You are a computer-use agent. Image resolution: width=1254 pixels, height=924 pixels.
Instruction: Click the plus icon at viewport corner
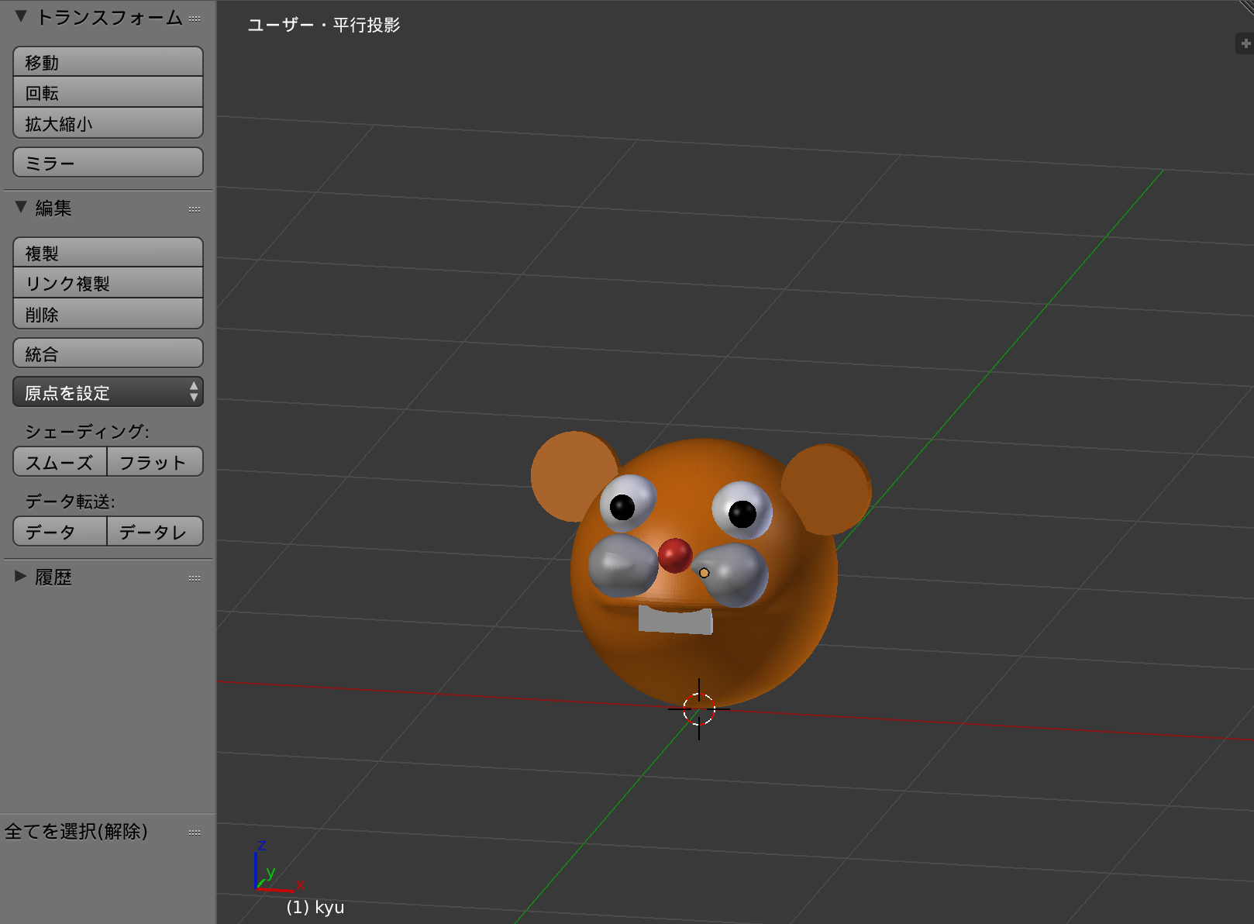[1245, 43]
